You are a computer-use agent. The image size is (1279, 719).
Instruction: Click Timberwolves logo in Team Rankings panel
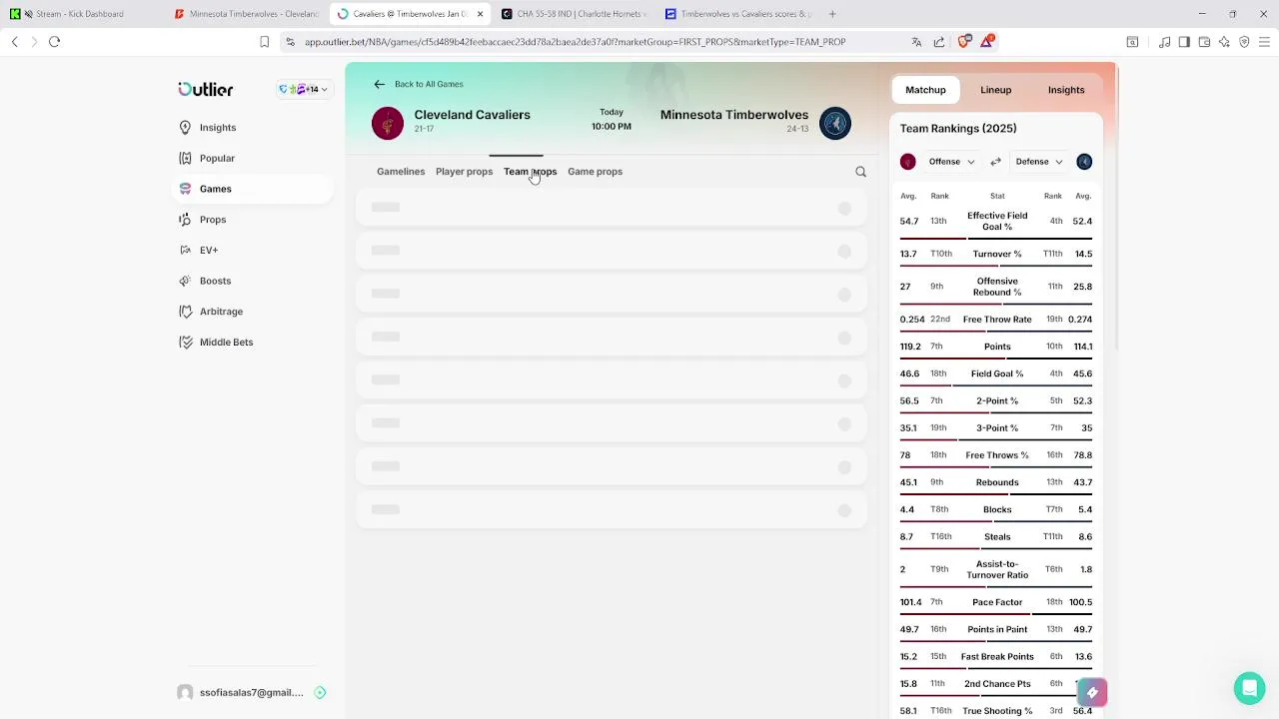pyautogui.click(x=1084, y=162)
